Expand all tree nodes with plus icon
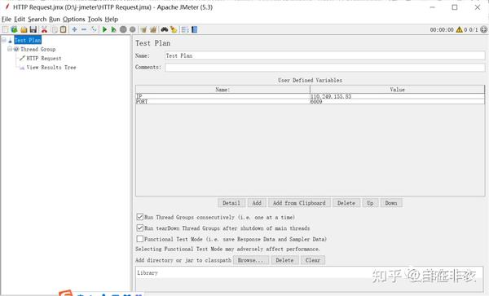The height and width of the screenshot is (296, 489). coord(74,29)
